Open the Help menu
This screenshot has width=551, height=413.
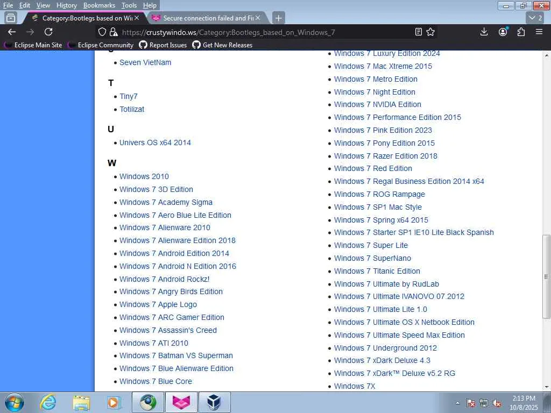[x=150, y=5]
